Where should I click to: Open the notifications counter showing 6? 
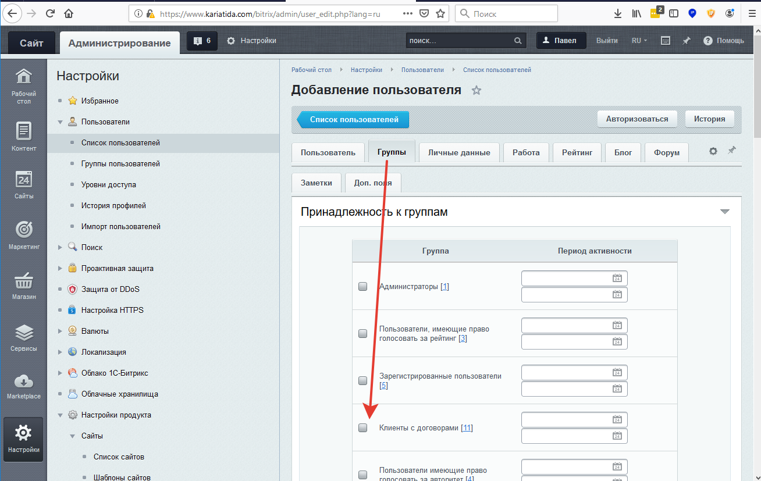pyautogui.click(x=202, y=41)
